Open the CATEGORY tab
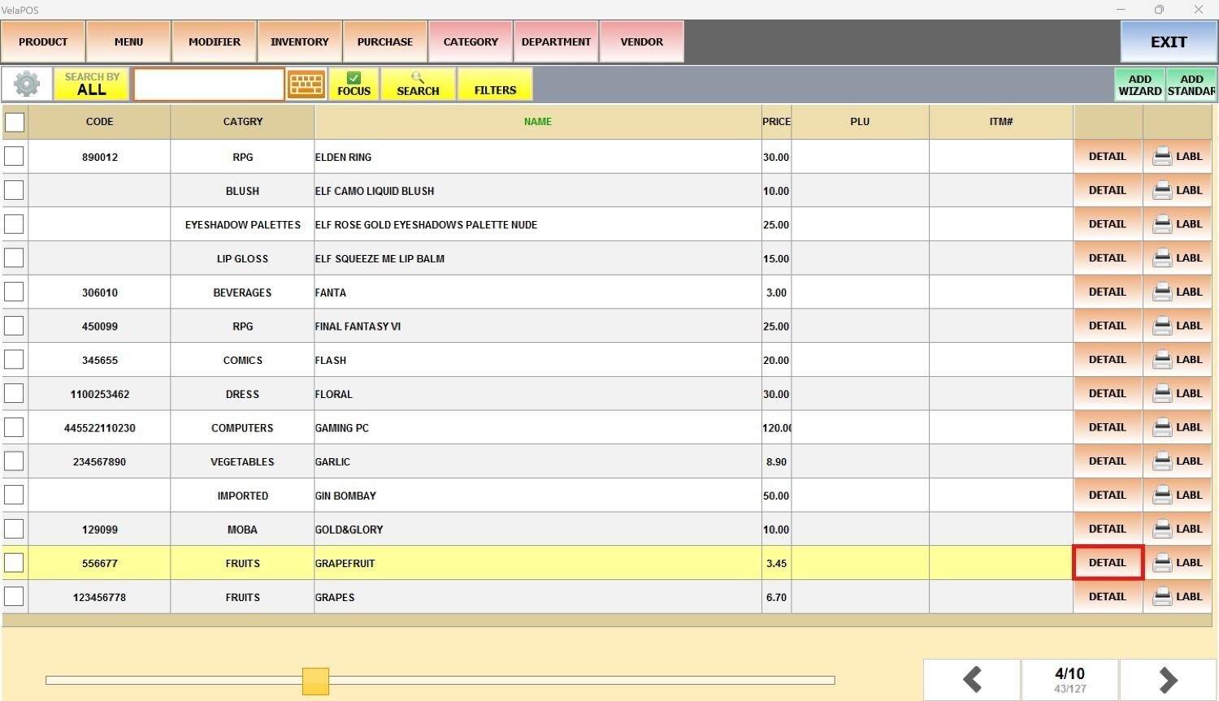Screen dimensions: 1219x701 tap(471, 41)
